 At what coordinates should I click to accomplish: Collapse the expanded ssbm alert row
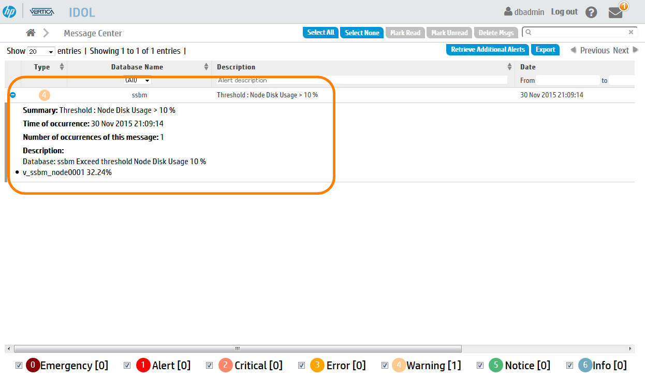click(x=13, y=95)
